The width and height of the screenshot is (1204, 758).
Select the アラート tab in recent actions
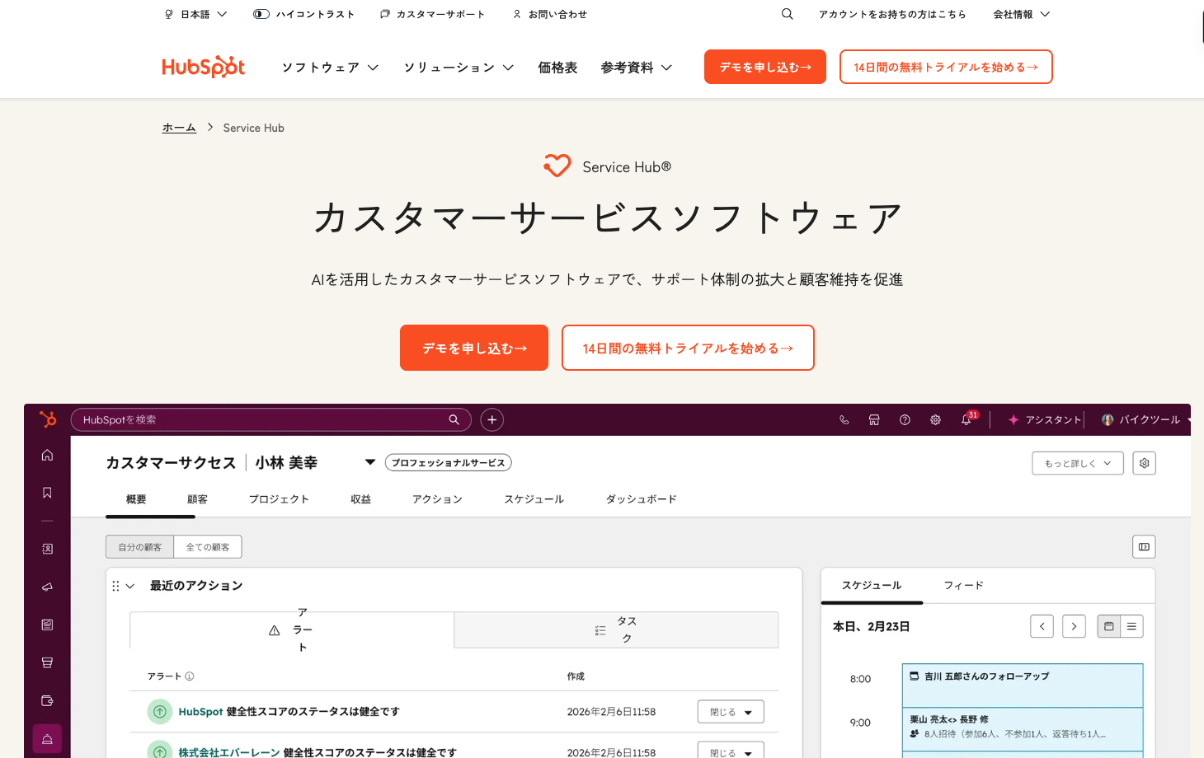292,630
